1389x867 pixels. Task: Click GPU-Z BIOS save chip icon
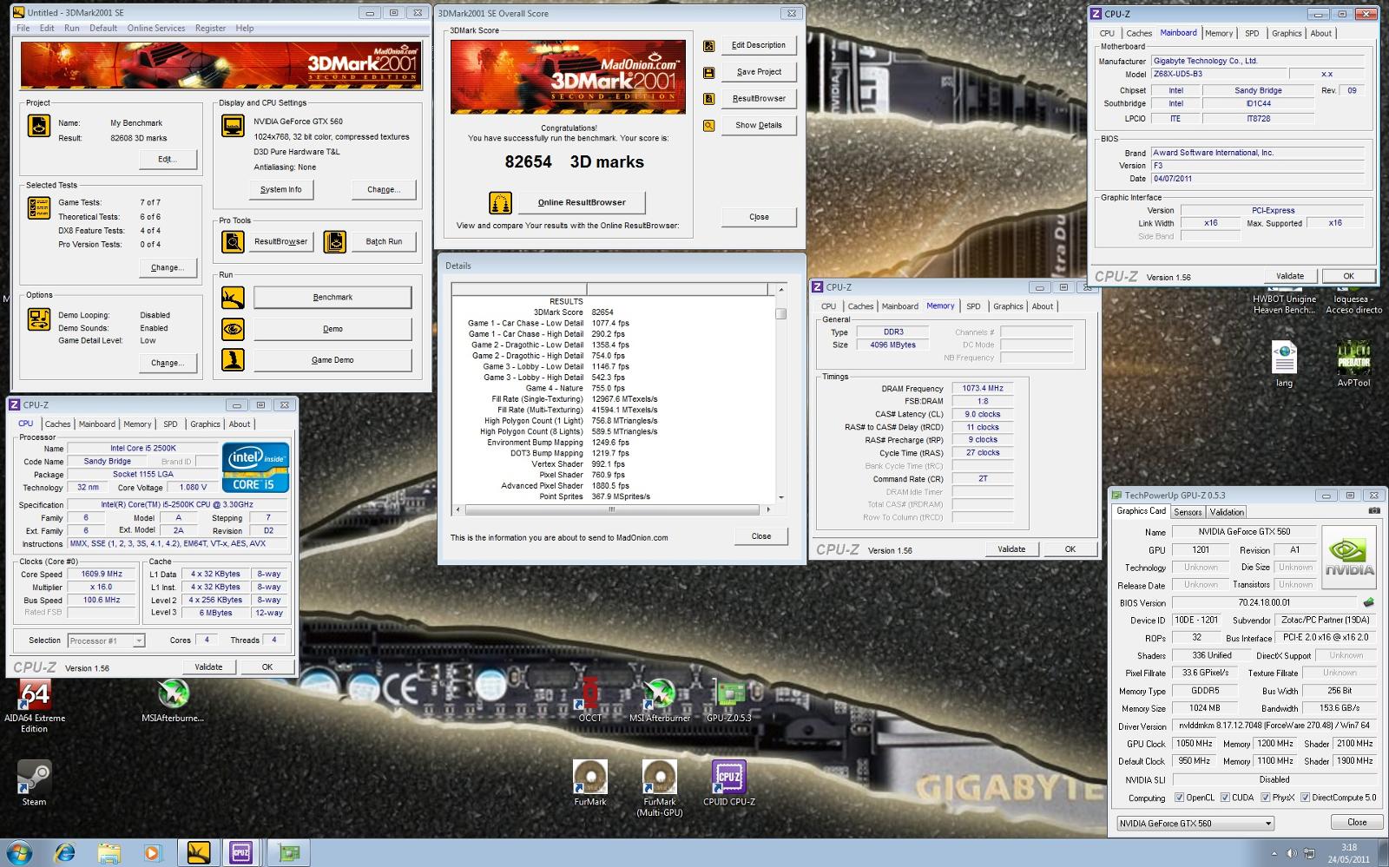point(1369,602)
